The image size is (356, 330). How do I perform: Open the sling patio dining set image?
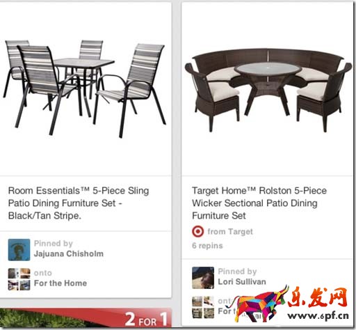click(x=84, y=89)
